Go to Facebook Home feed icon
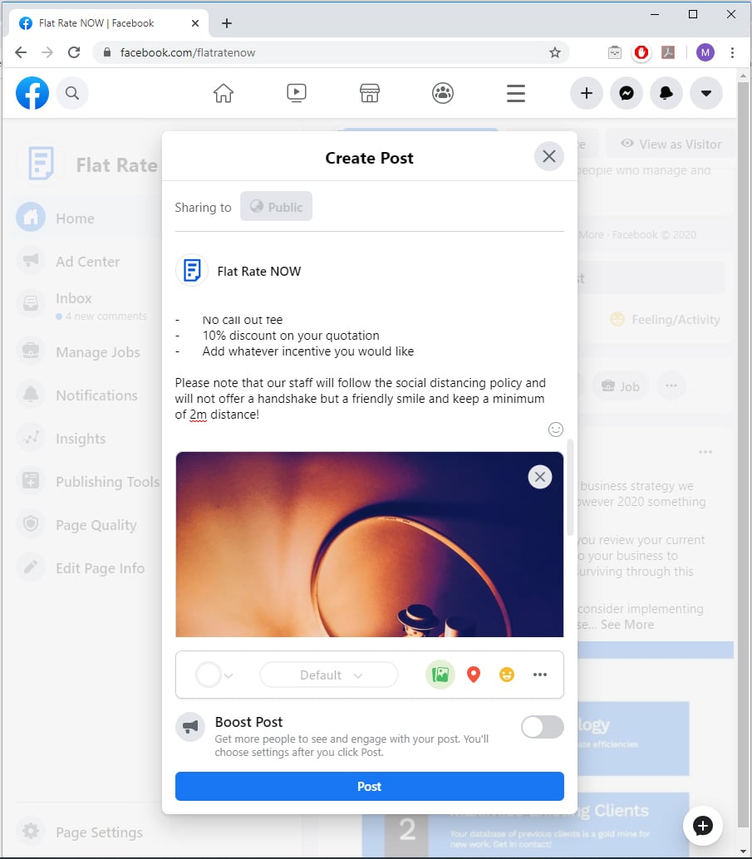 click(223, 93)
